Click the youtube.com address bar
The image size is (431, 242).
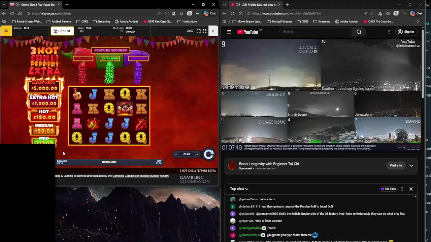coord(305,13)
